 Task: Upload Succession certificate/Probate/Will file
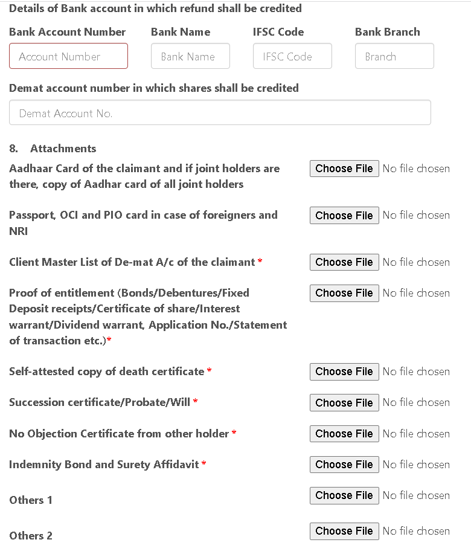344,403
